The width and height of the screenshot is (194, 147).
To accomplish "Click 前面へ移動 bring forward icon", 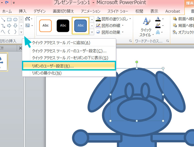I will click(x=175, y=19).
